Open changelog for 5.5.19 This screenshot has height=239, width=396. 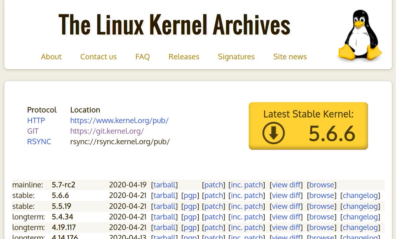tap(360, 206)
